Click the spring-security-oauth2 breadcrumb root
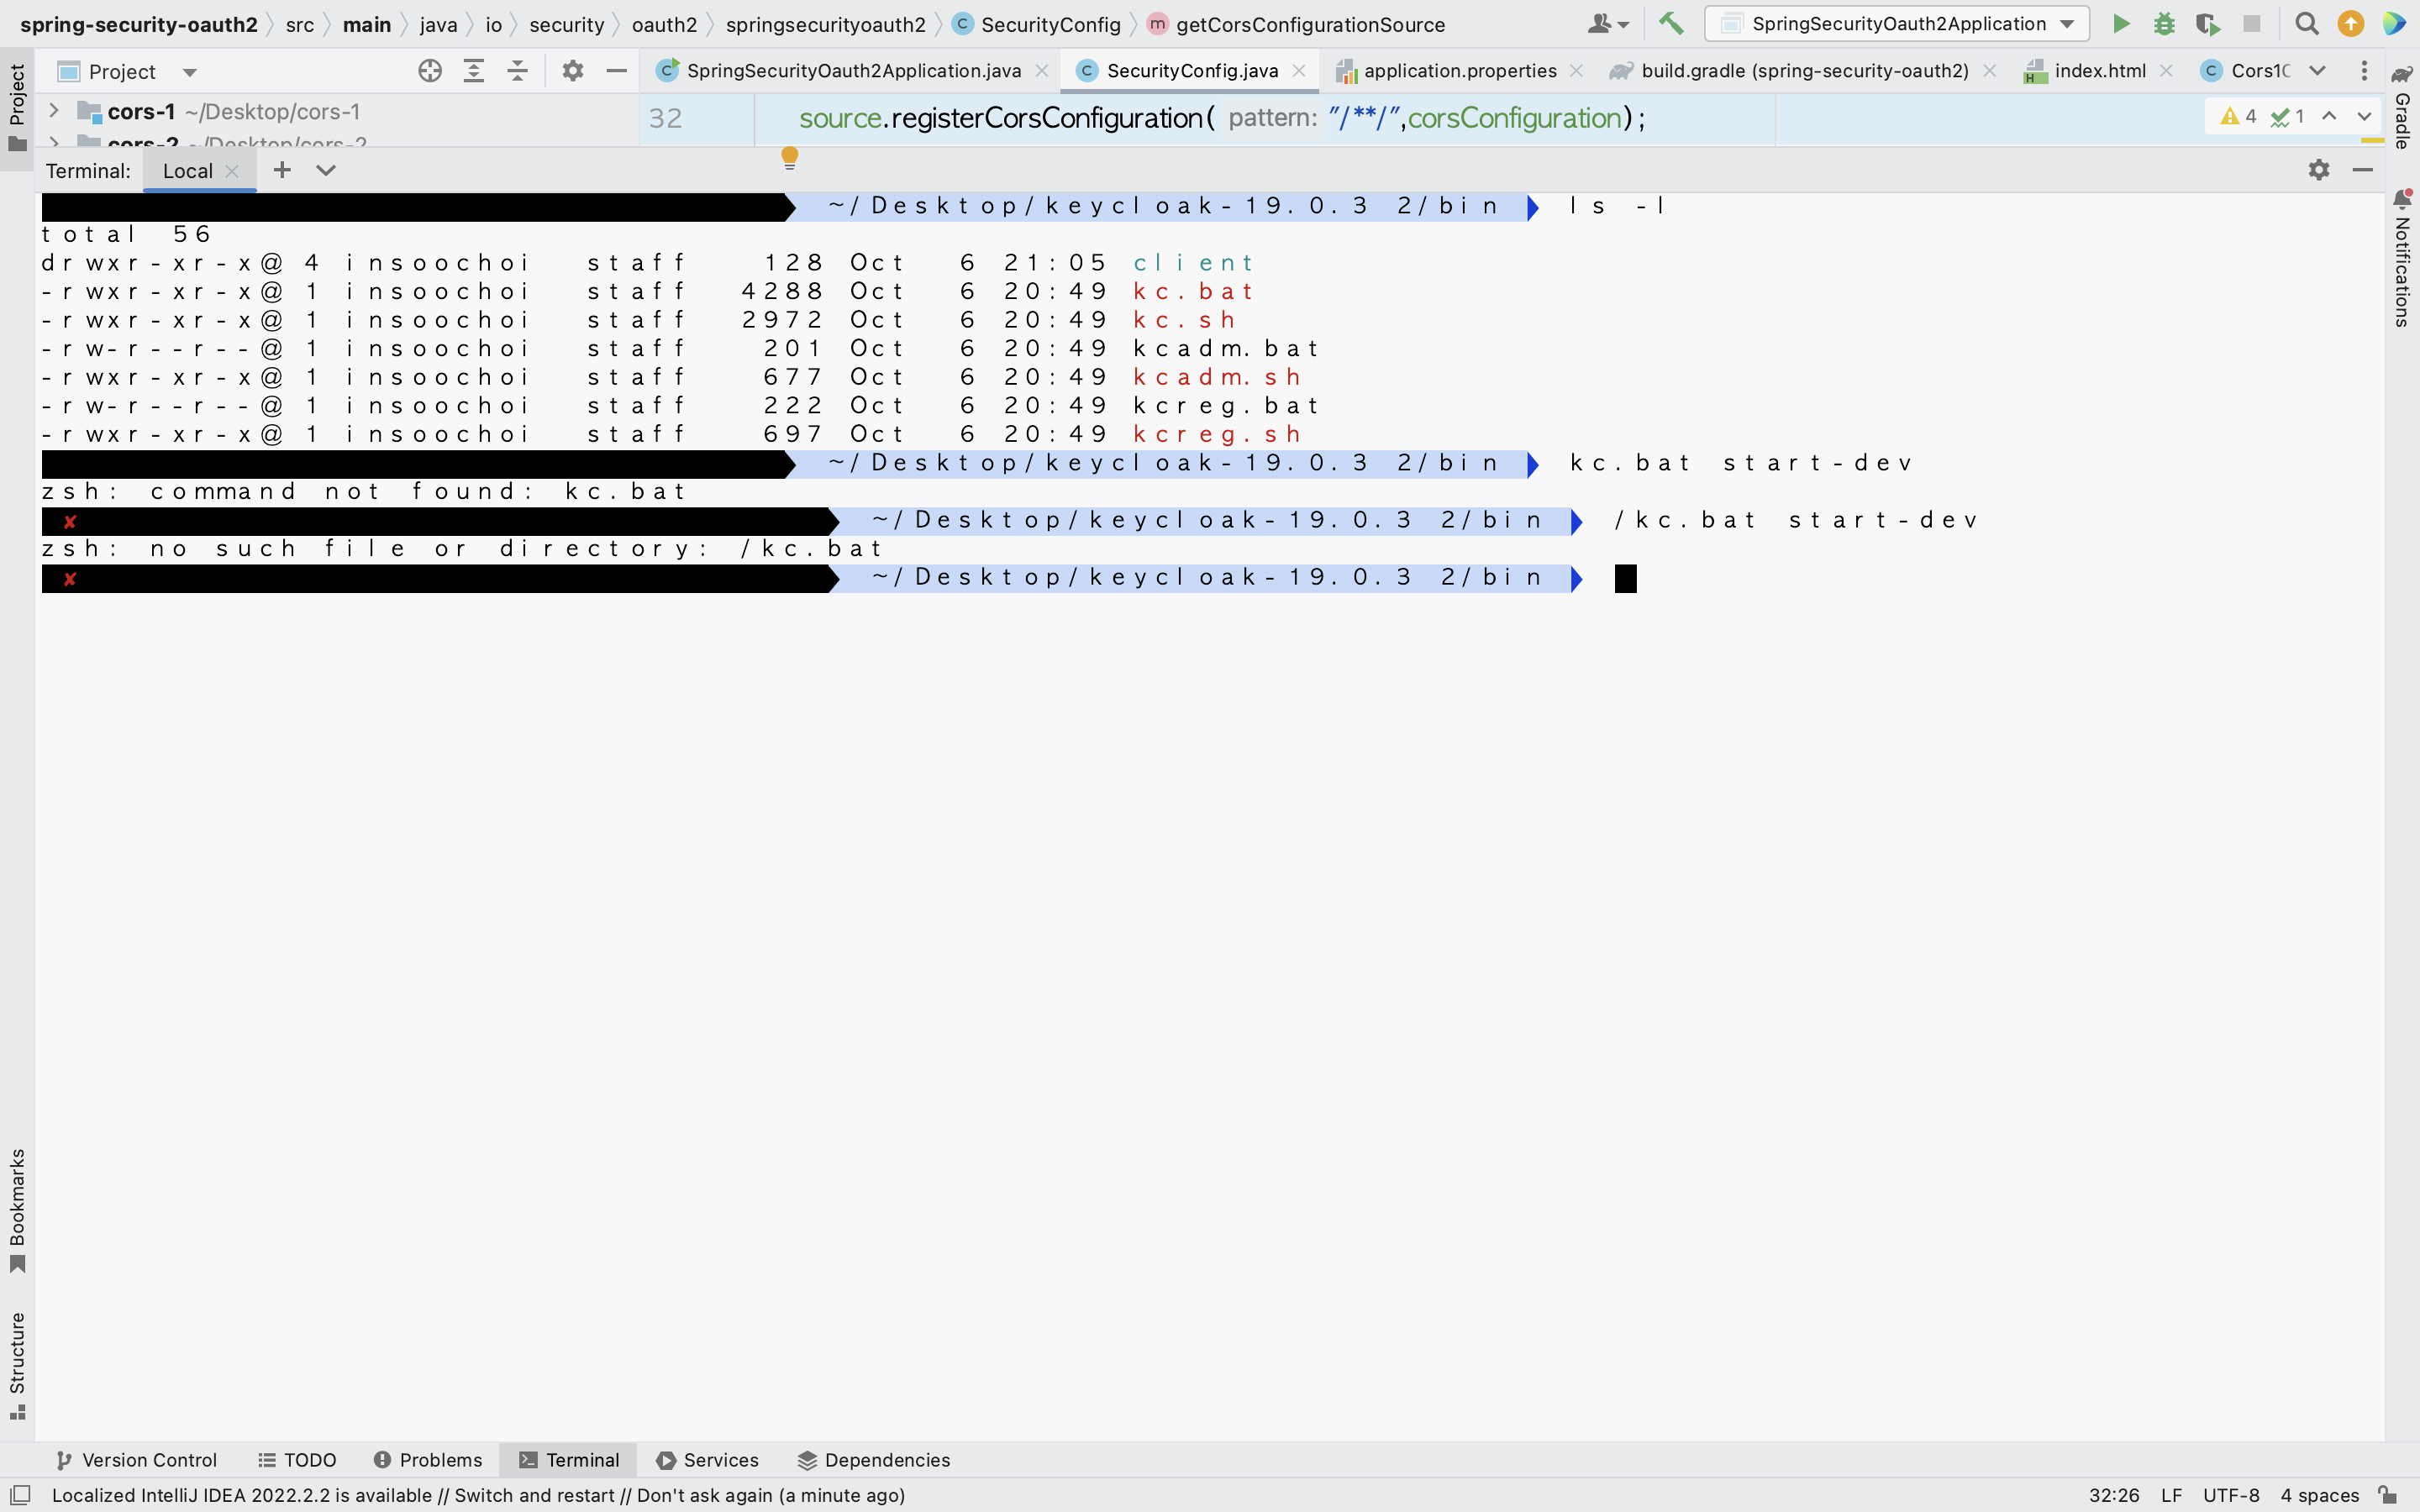Image resolution: width=2420 pixels, height=1512 pixels. tap(139, 24)
